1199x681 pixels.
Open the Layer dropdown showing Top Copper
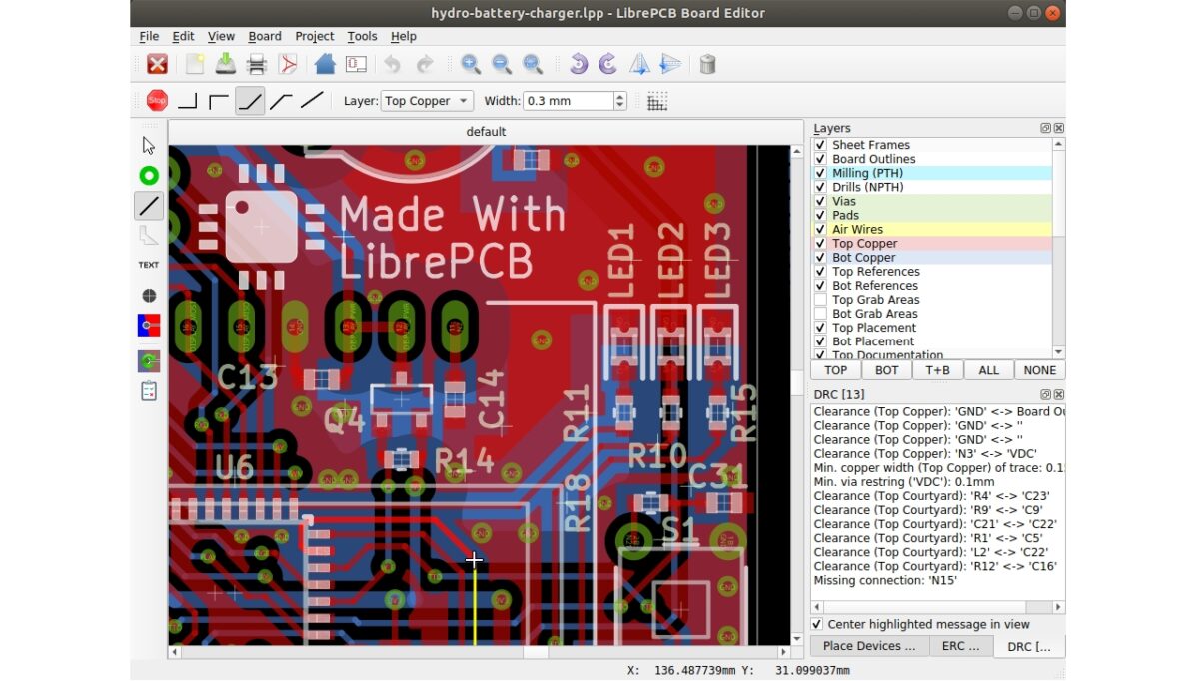(x=426, y=100)
